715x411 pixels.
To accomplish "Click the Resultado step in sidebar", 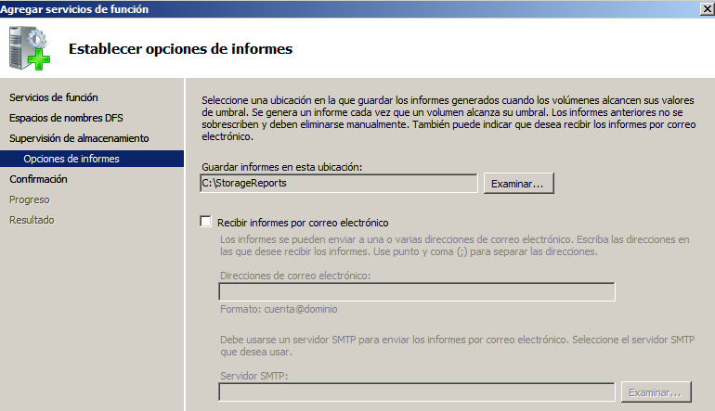I will [x=32, y=220].
